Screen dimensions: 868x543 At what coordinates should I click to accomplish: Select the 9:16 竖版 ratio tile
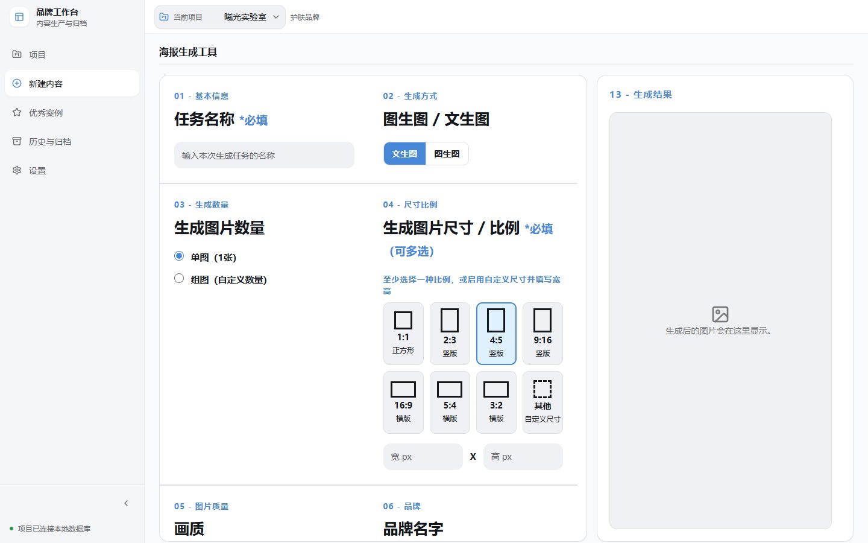click(x=542, y=334)
